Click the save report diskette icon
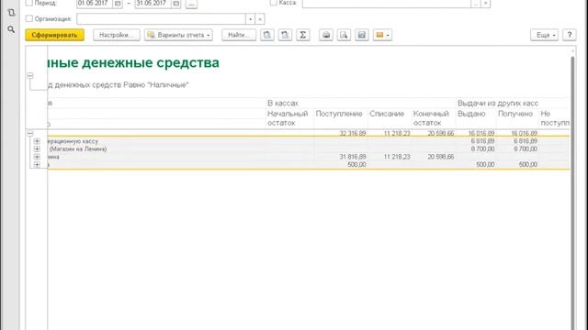 [362, 35]
